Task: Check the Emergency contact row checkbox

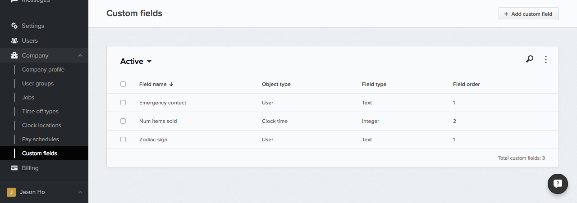Action: pyautogui.click(x=123, y=103)
